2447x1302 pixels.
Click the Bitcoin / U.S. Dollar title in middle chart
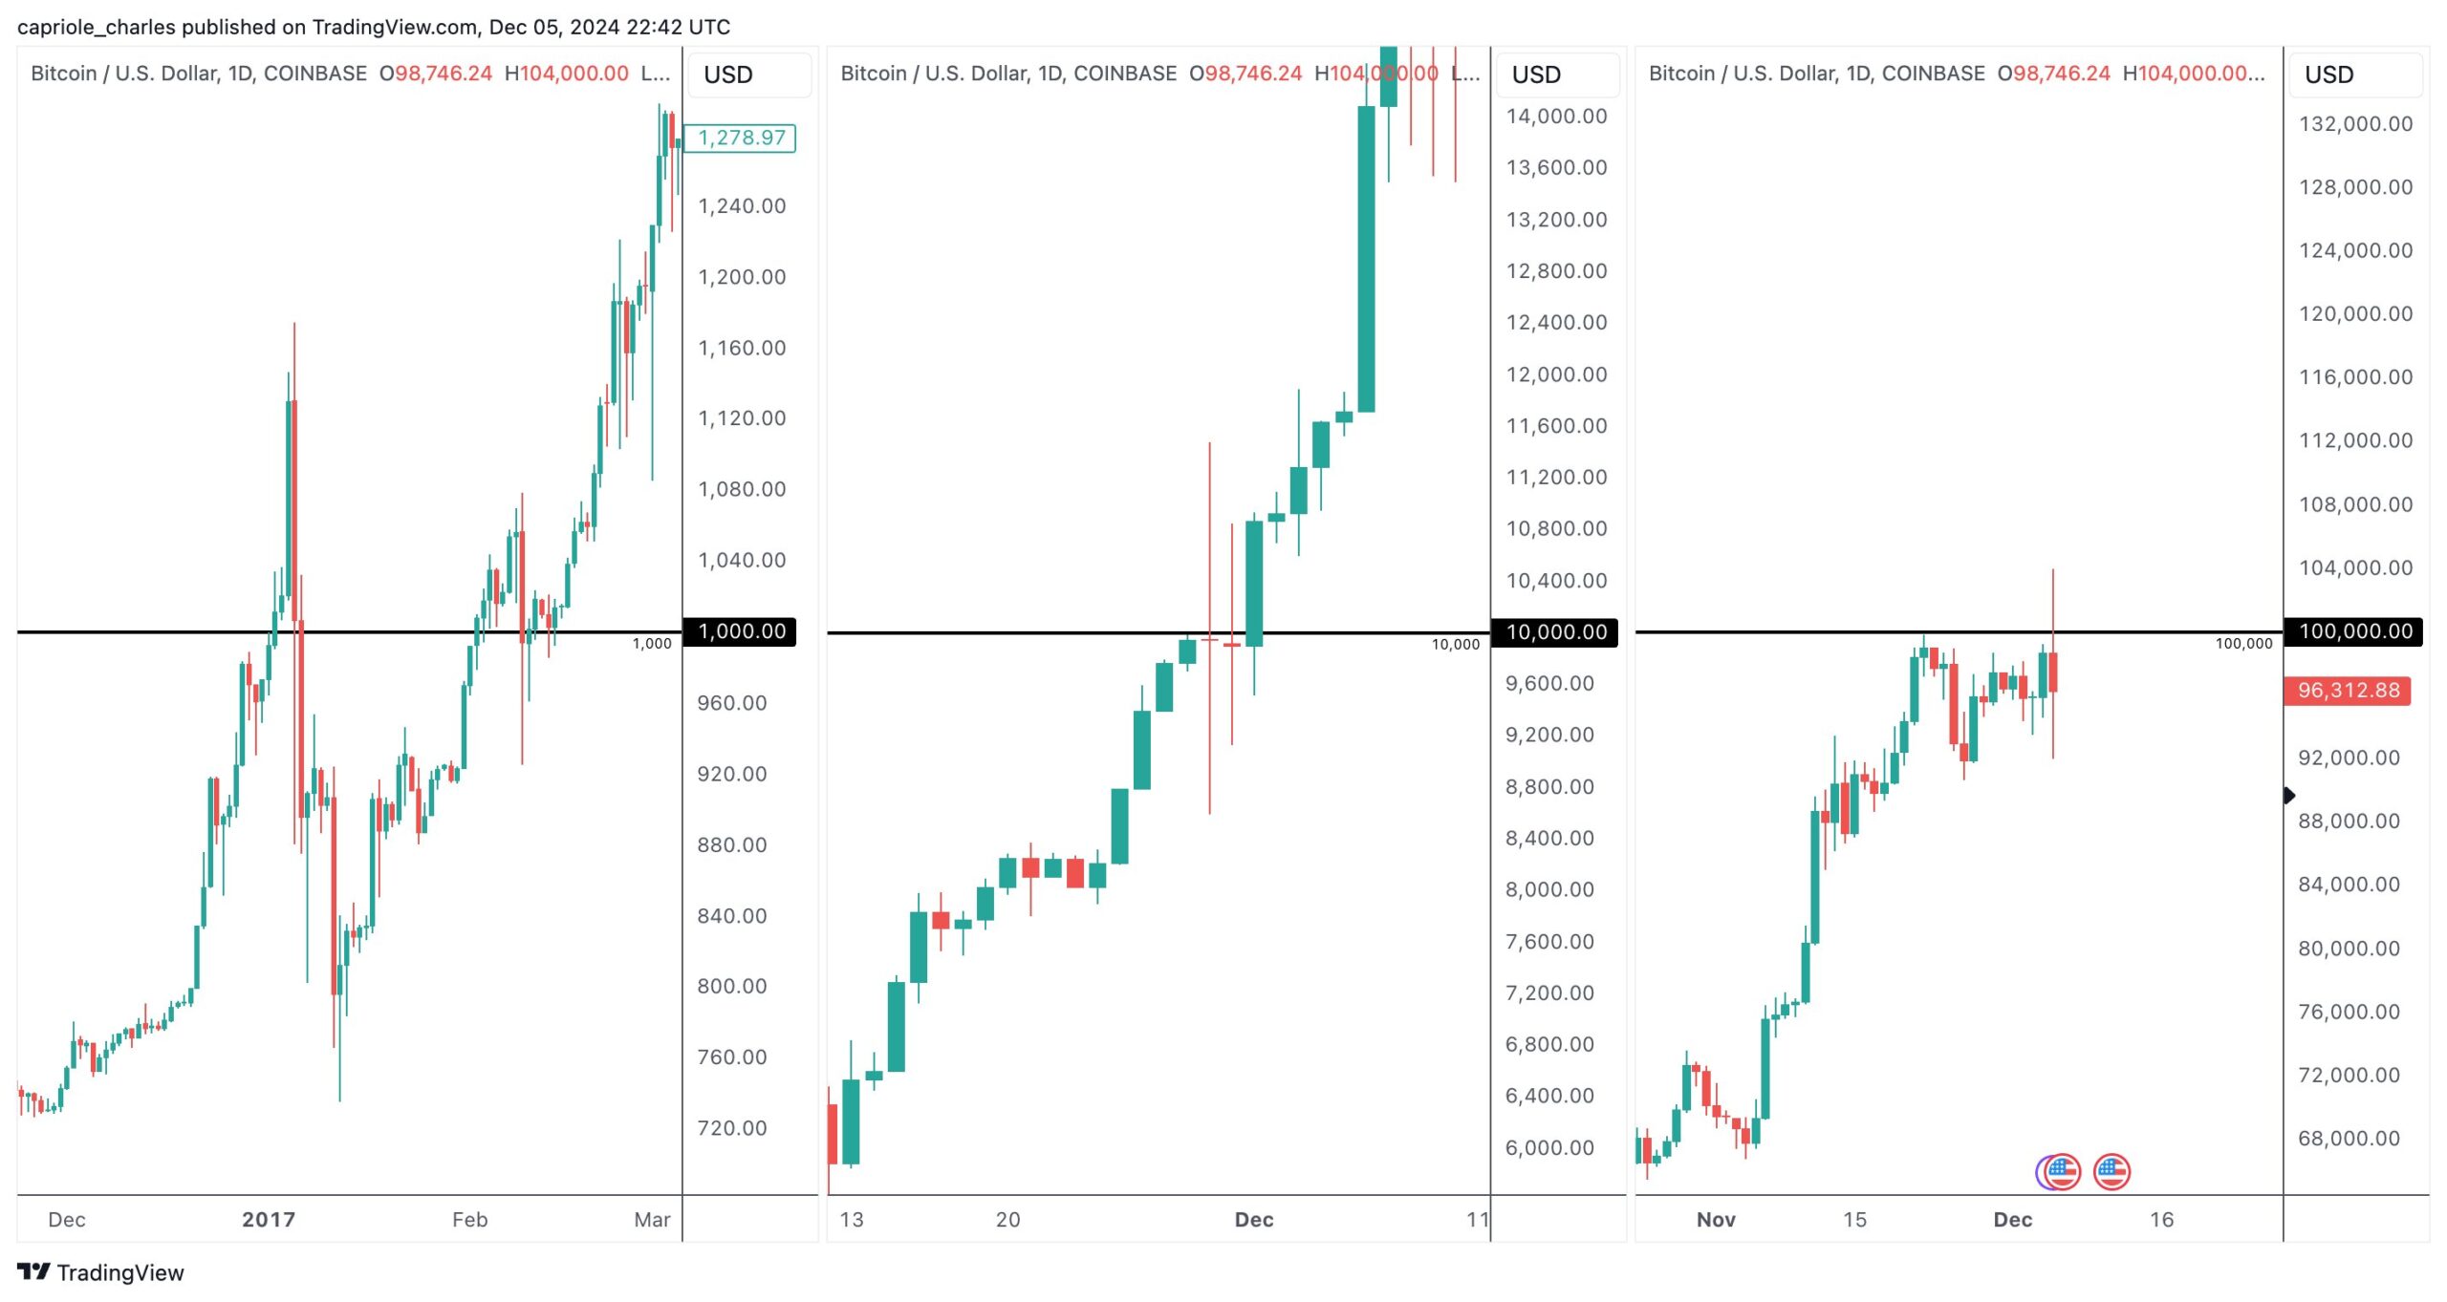(1007, 74)
